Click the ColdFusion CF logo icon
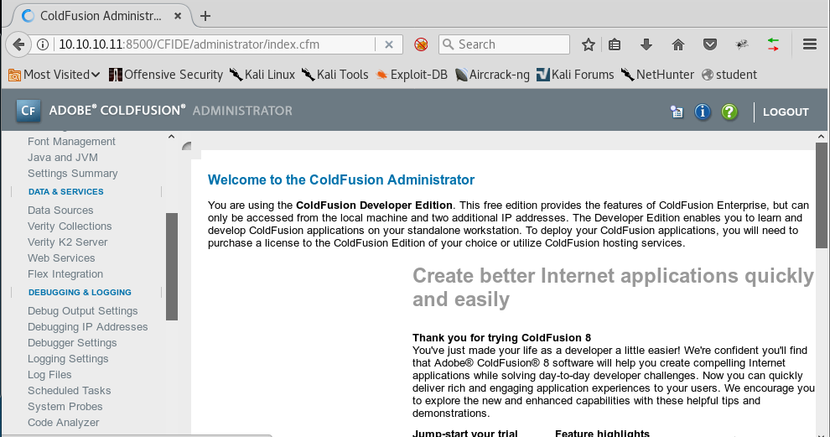 28,111
